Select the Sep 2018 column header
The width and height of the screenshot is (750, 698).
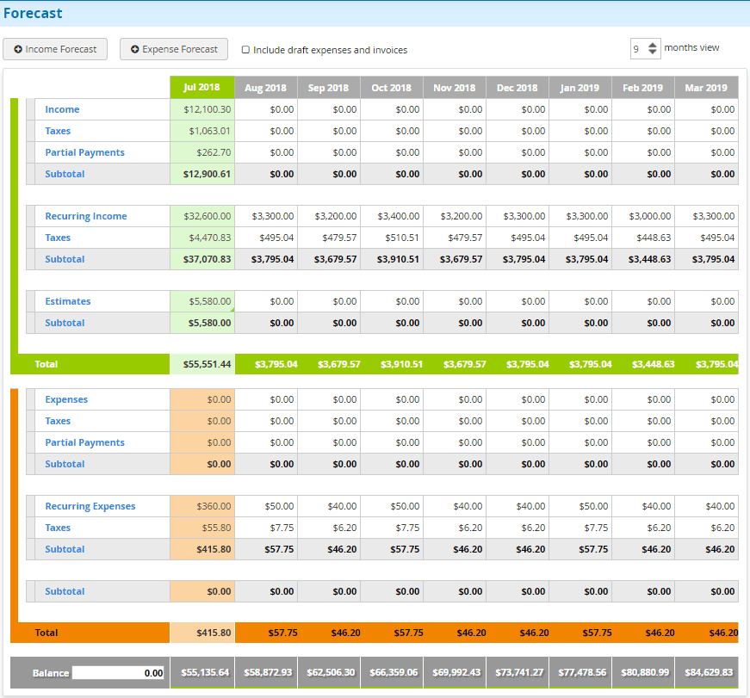pos(329,88)
